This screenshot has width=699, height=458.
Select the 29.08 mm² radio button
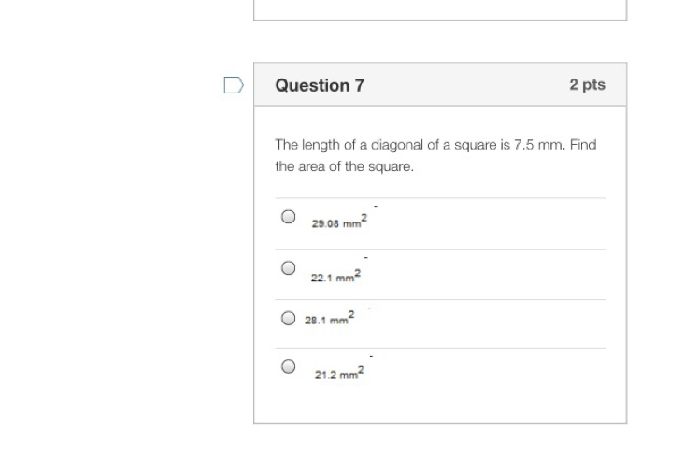click(x=289, y=217)
